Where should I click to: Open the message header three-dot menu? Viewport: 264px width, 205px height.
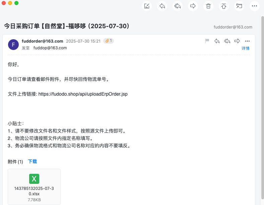(248, 41)
